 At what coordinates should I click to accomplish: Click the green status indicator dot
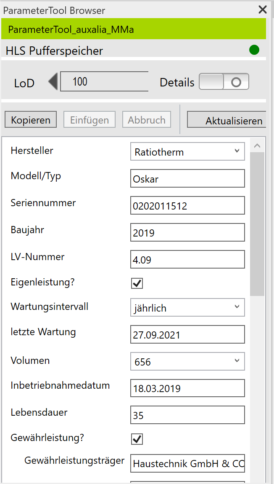254,50
